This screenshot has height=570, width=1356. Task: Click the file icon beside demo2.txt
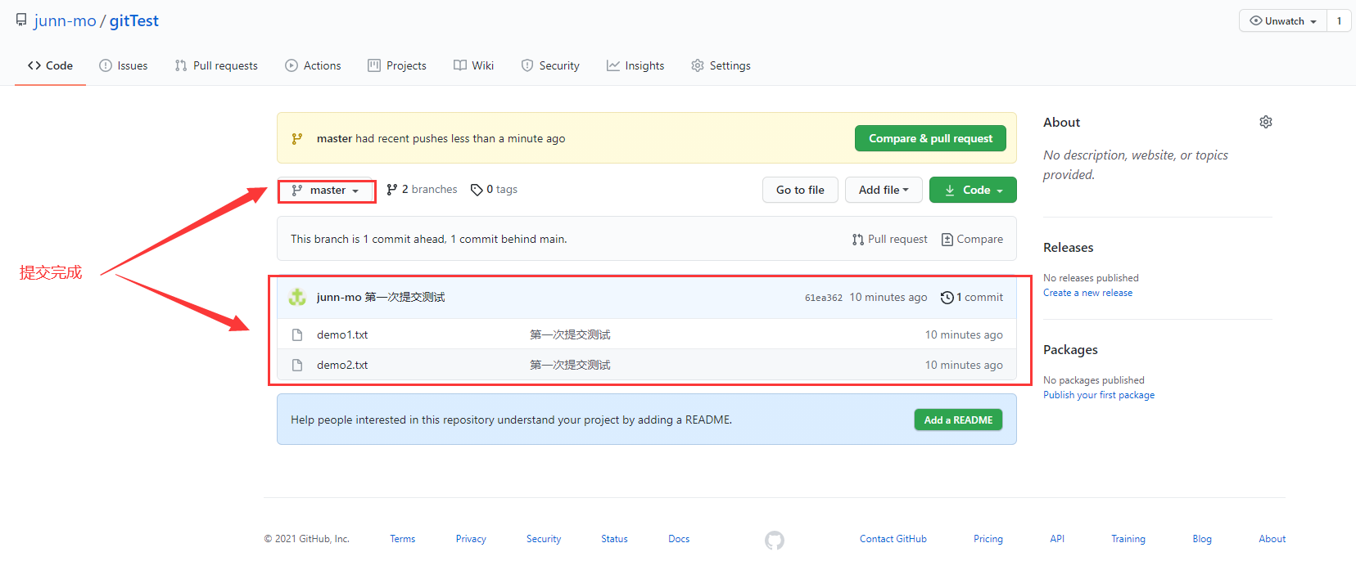[x=297, y=365]
